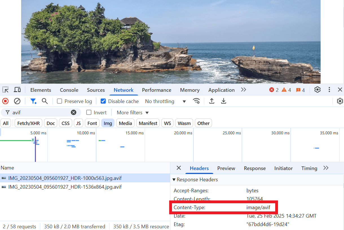Open the Response detail tab
The height and width of the screenshot is (230, 344).
pyautogui.click(x=255, y=168)
